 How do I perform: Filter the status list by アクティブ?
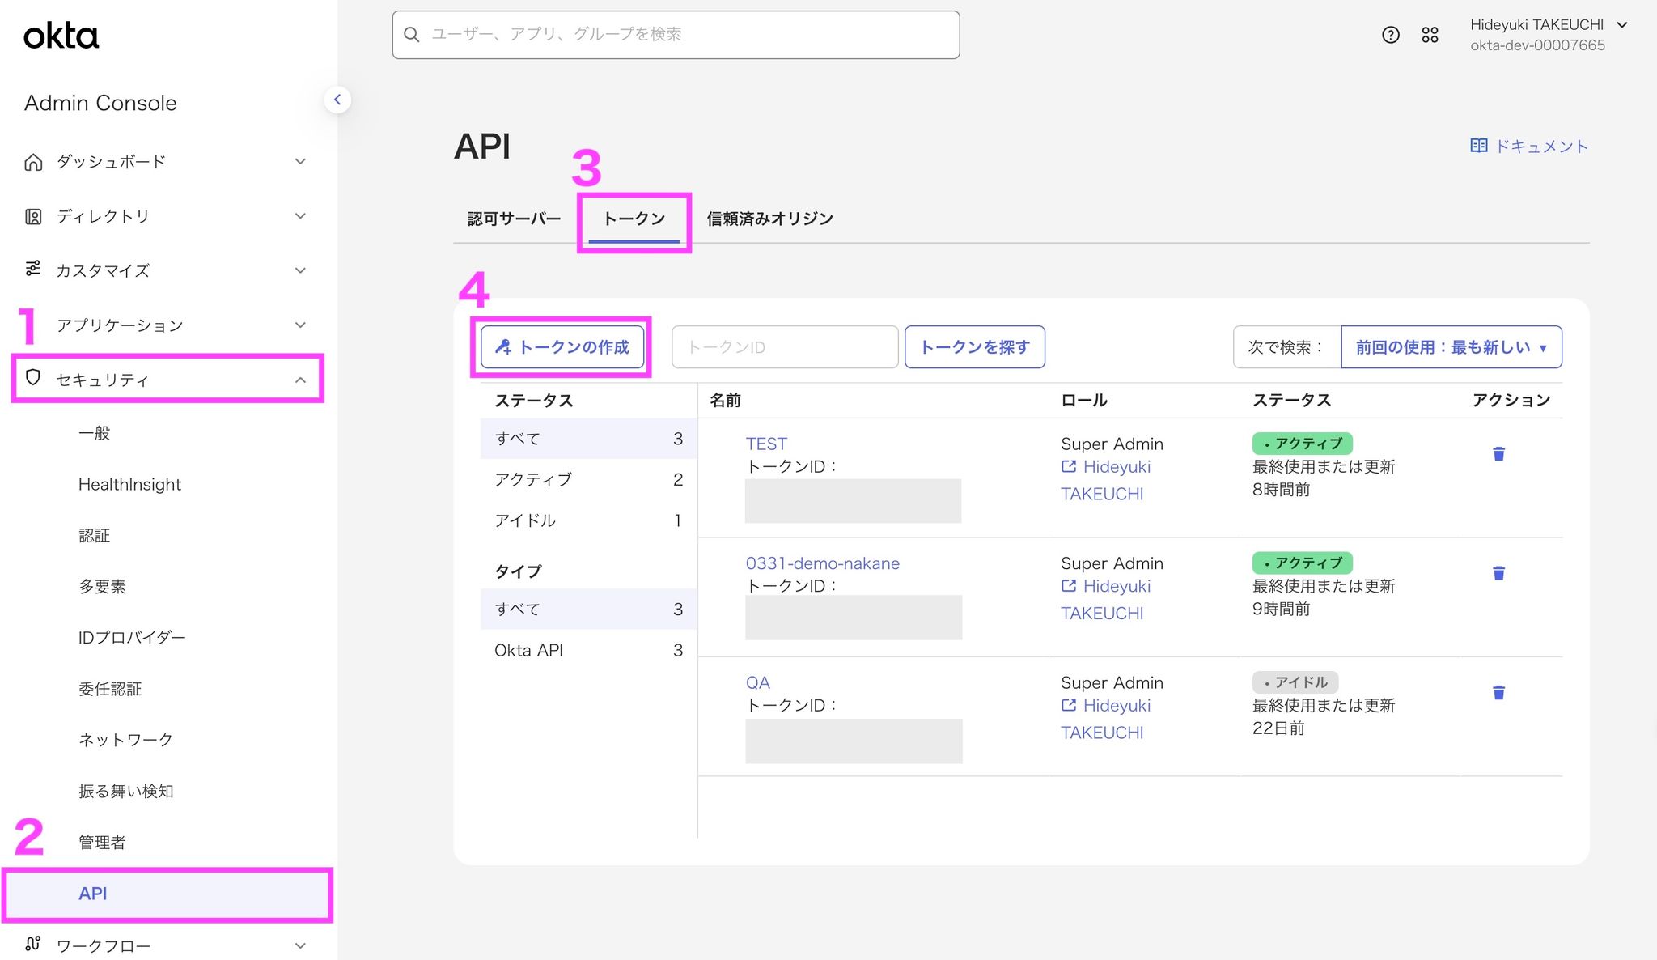(x=588, y=479)
